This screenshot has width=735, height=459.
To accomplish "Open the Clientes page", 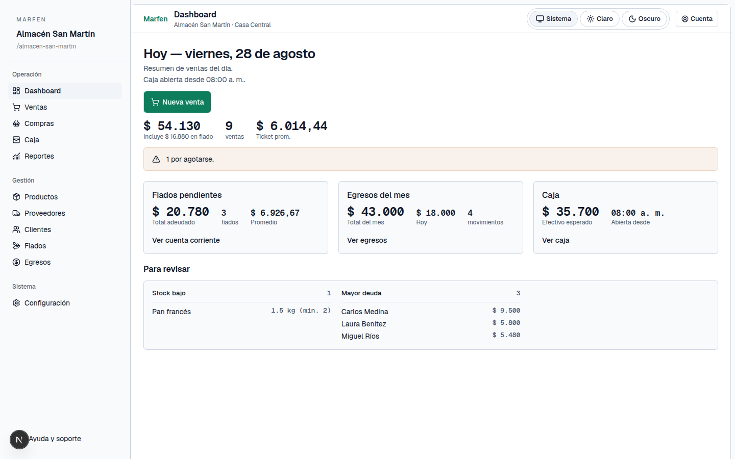I will 65,229.
